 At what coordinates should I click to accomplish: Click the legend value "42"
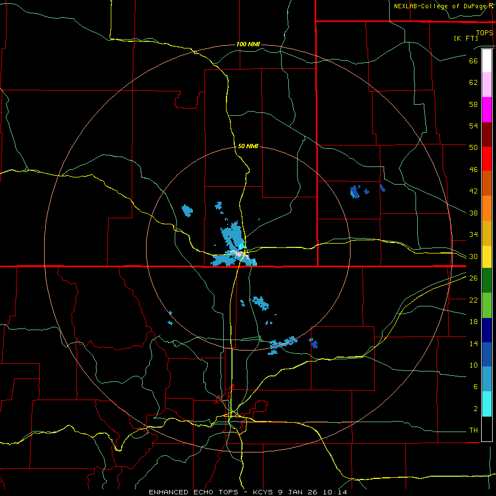click(473, 191)
